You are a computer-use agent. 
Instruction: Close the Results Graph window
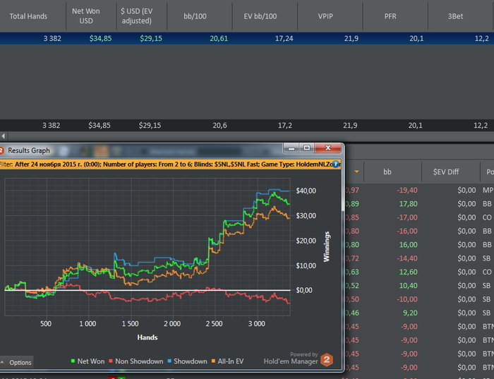pyautogui.click(x=327, y=148)
